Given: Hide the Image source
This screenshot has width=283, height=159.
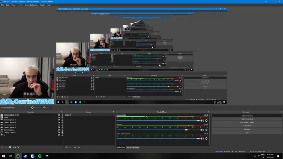Looking at the screenshot, I should pos(59,117).
